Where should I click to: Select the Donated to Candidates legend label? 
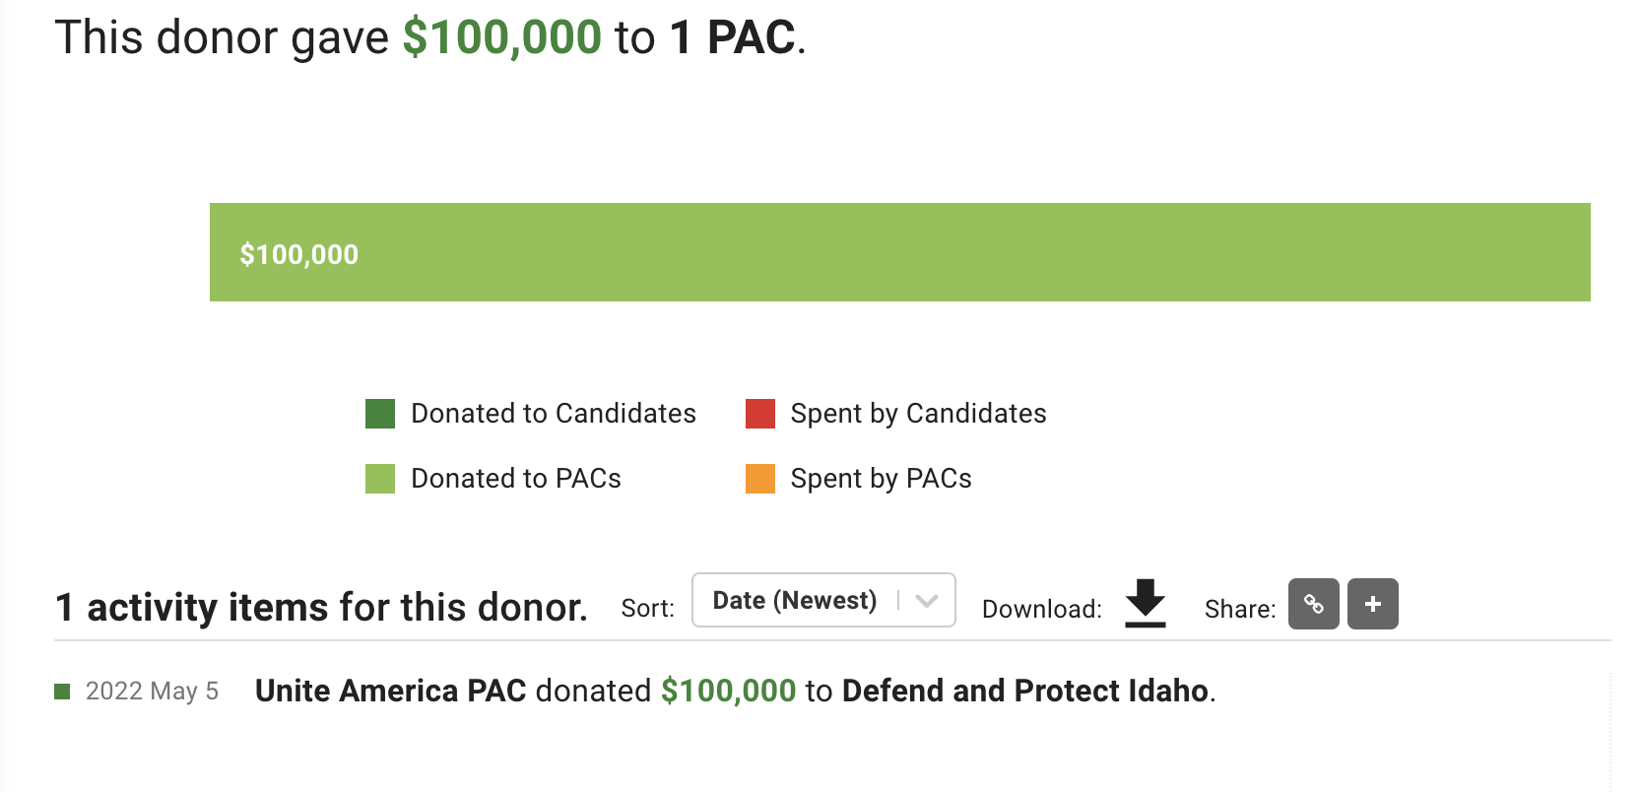point(554,414)
